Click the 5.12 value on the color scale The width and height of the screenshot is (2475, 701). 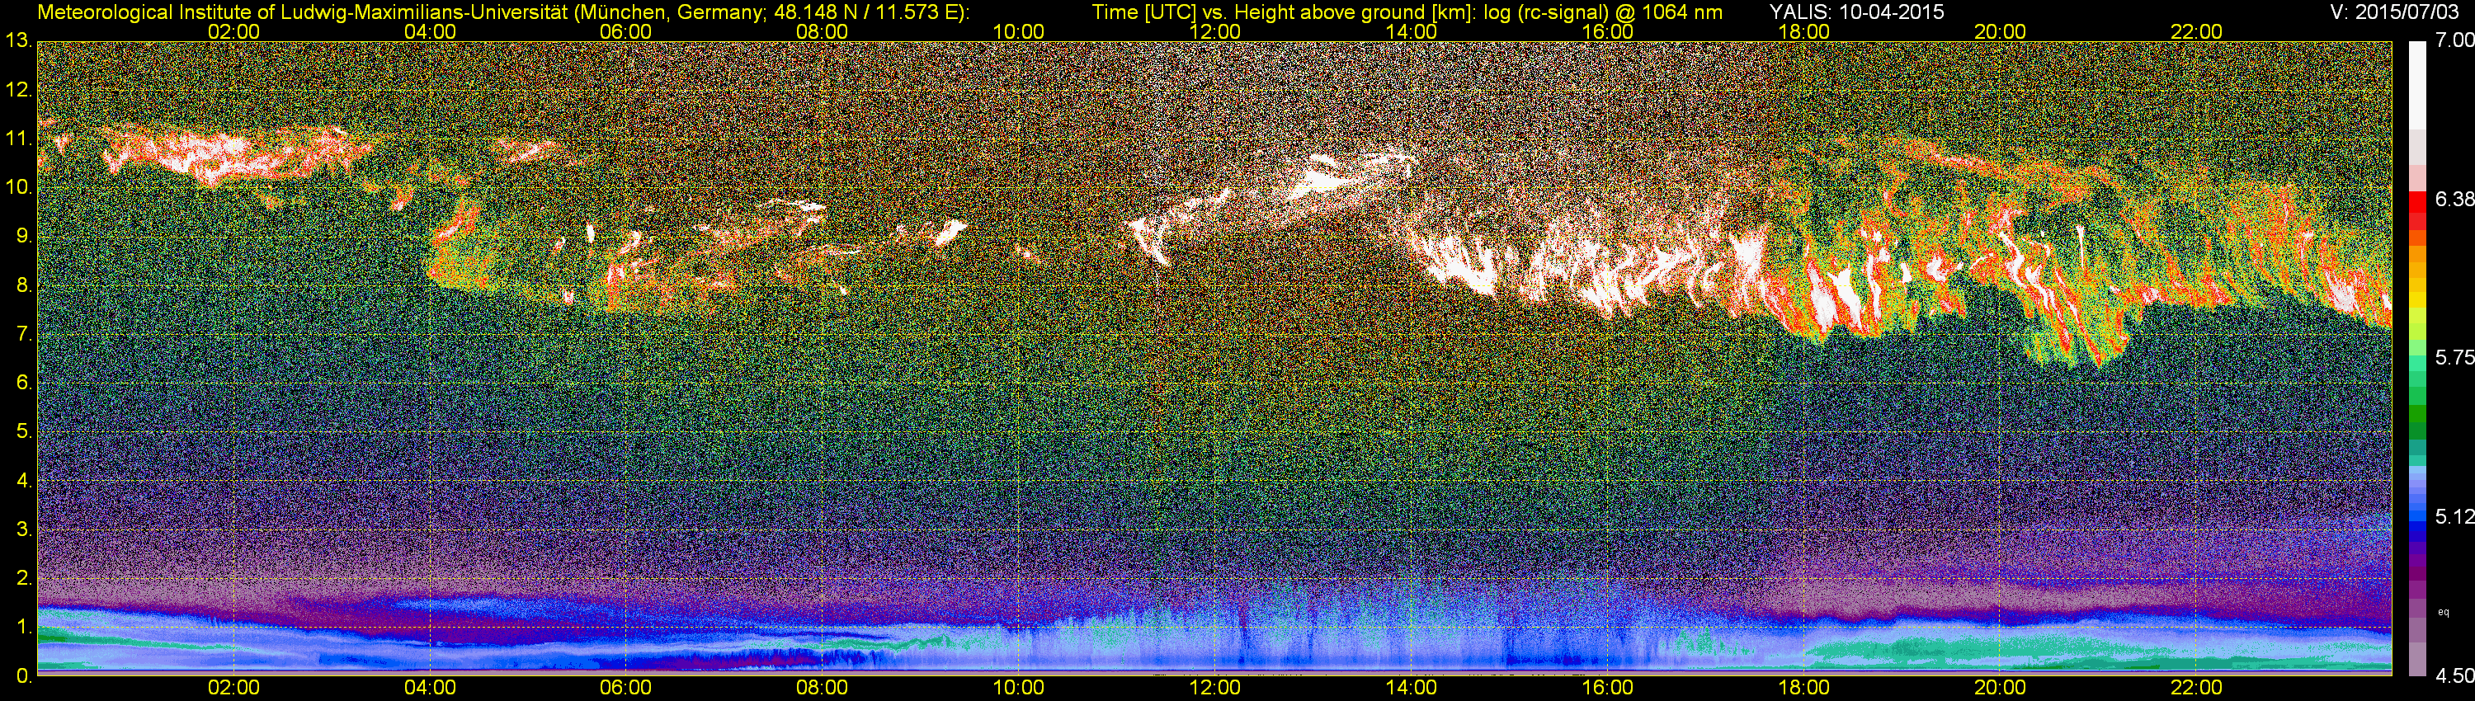[x=2455, y=516]
